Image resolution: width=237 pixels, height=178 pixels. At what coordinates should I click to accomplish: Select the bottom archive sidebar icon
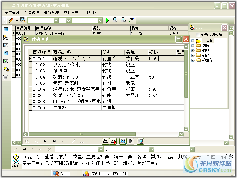click(6, 77)
